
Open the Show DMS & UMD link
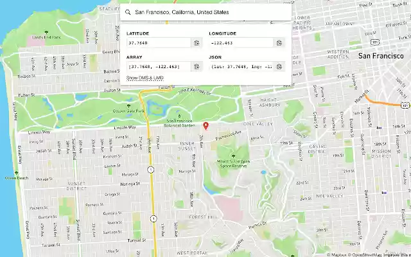click(x=144, y=78)
